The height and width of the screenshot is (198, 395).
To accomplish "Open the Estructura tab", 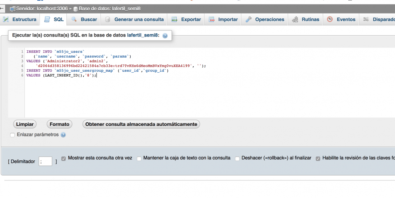I will point(20,19).
